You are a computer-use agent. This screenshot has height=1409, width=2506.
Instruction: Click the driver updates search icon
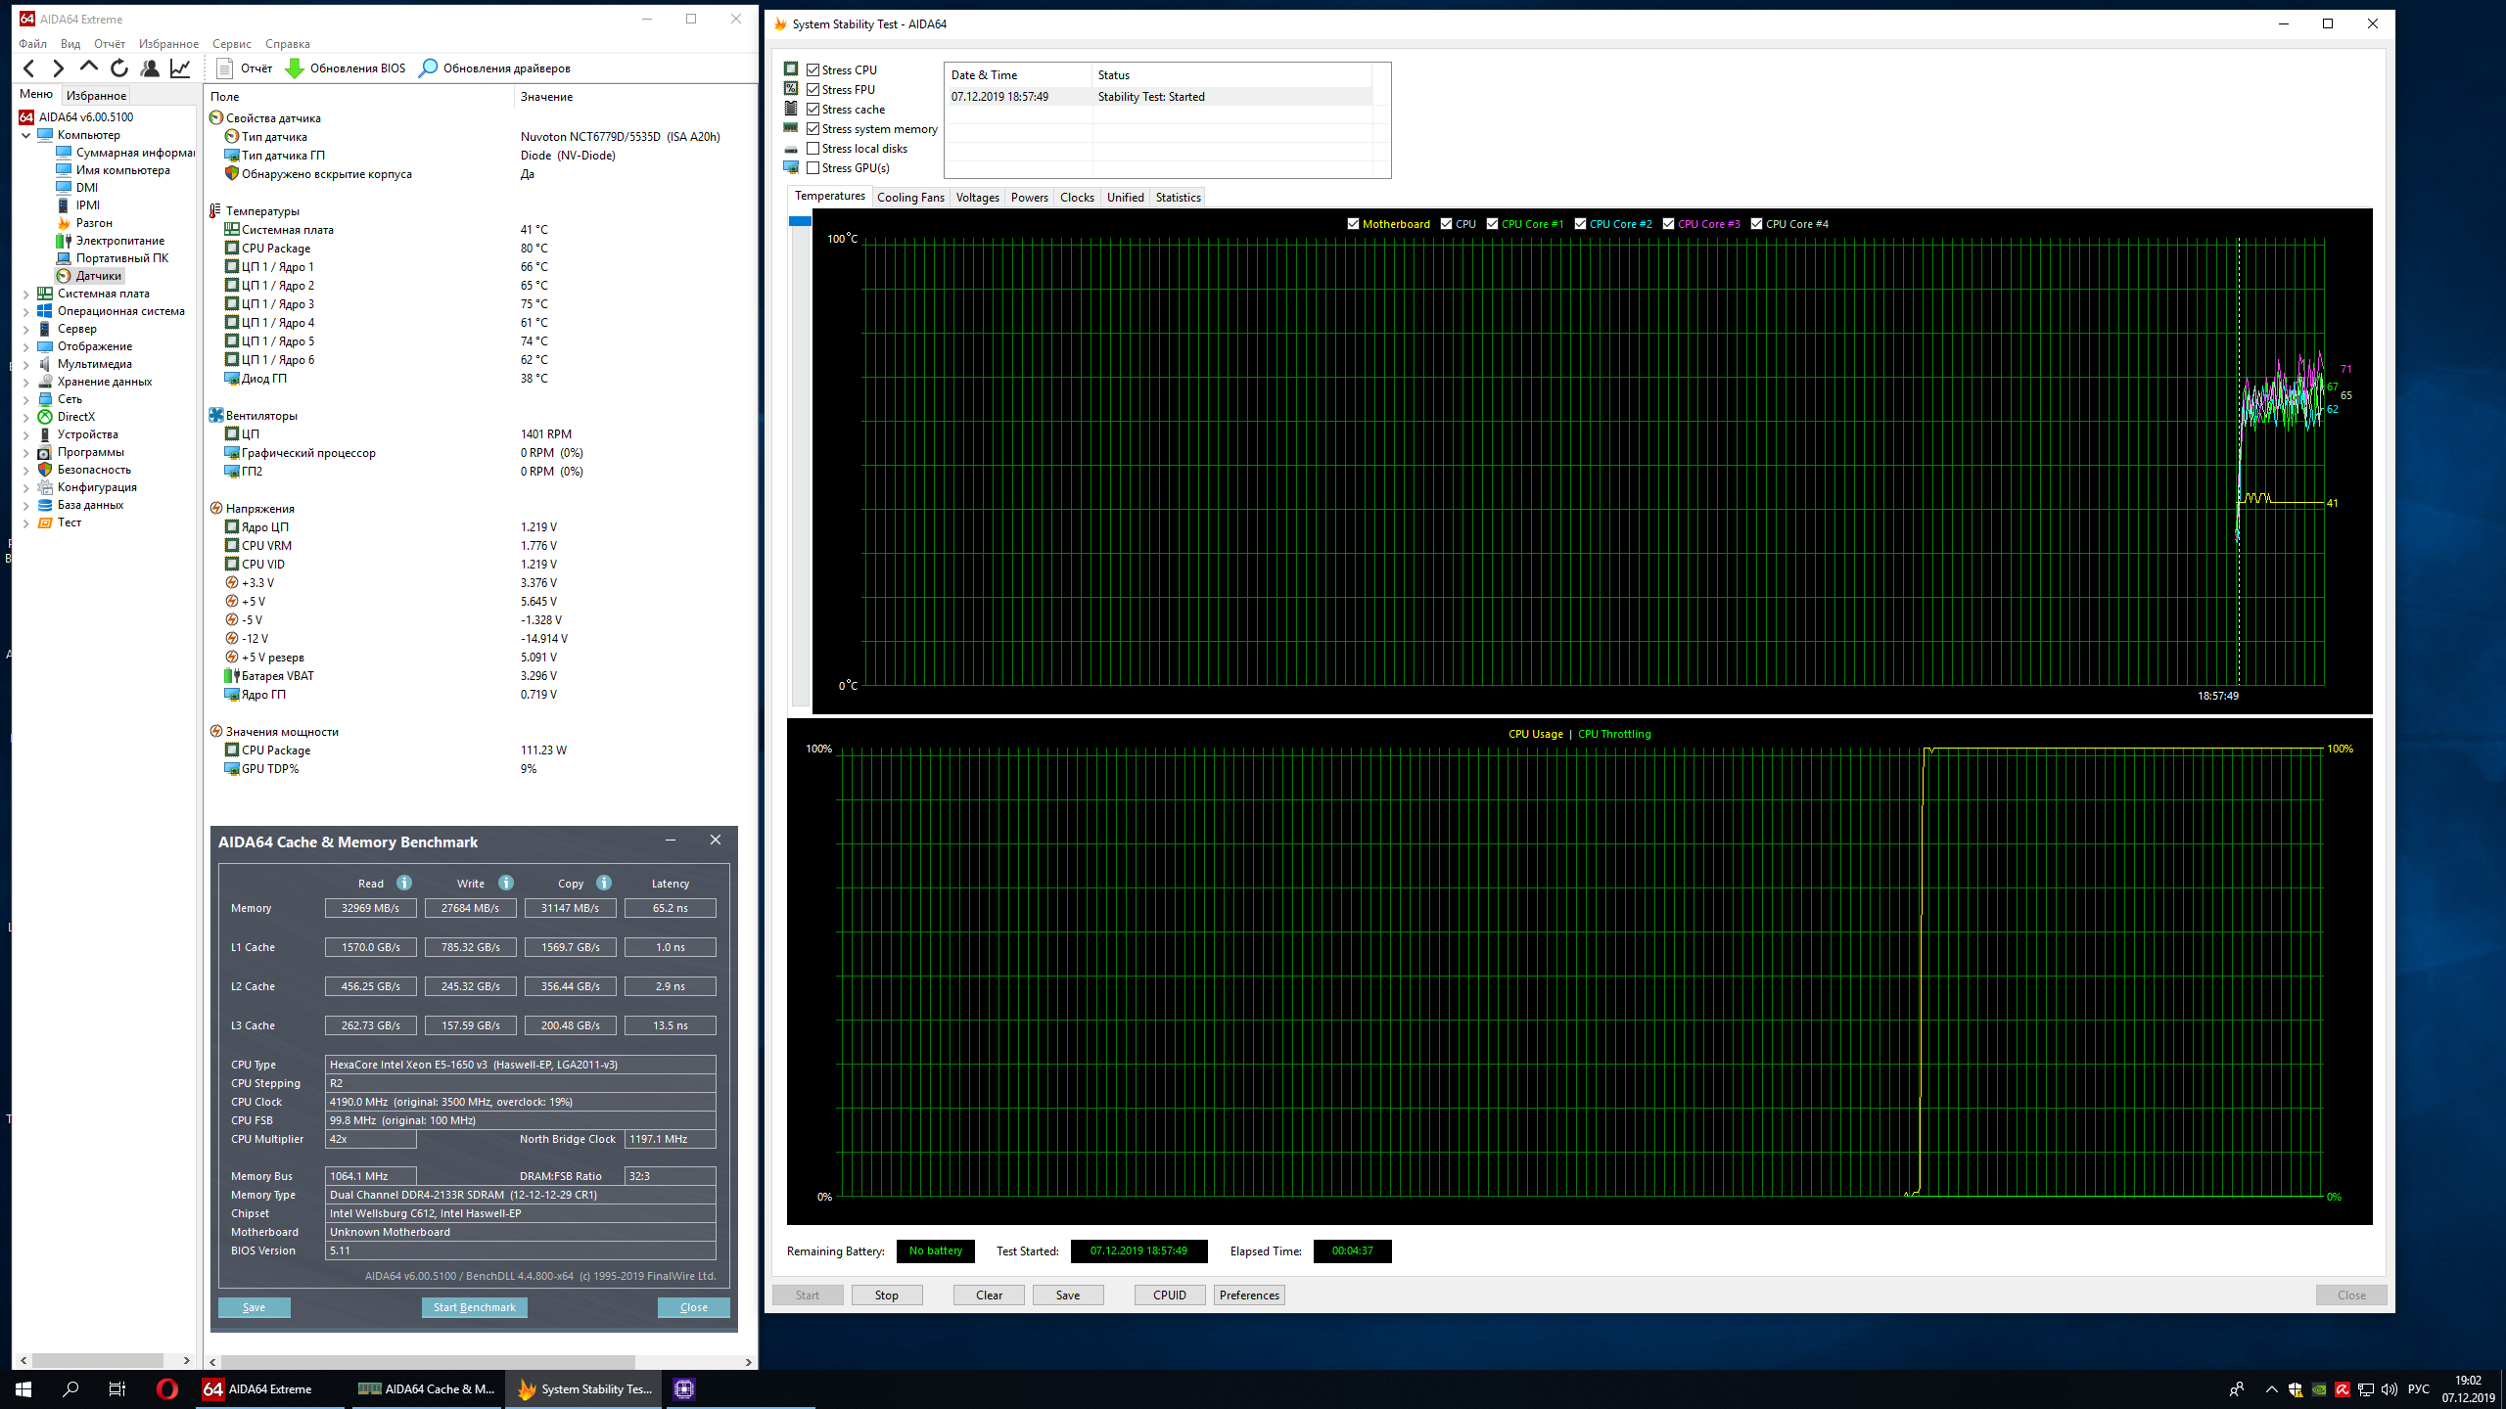[x=428, y=68]
